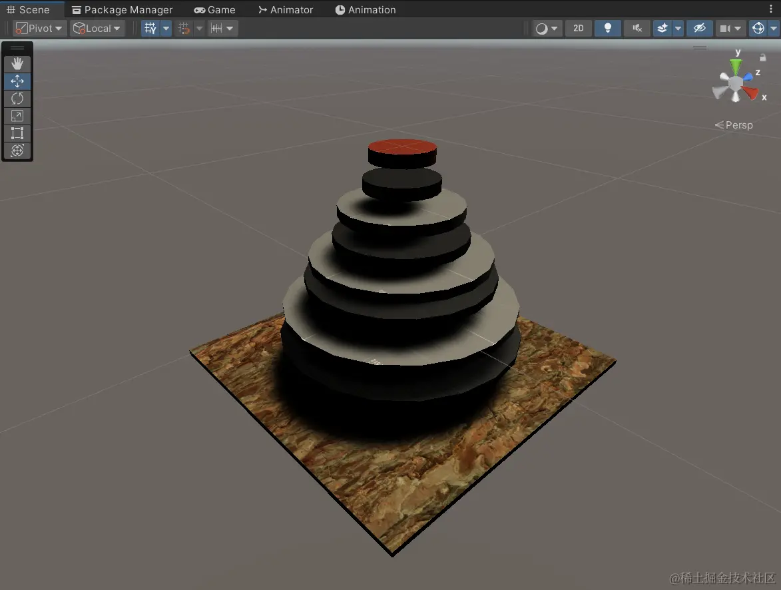781x590 pixels.
Task: Select the Move tool
Action: coord(17,81)
